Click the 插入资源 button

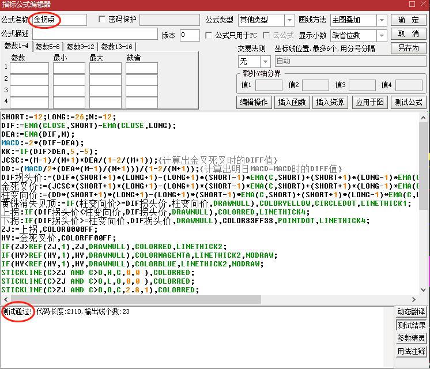point(330,102)
